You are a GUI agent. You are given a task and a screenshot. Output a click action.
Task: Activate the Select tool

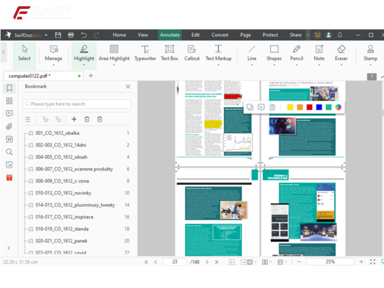pyautogui.click(x=24, y=53)
